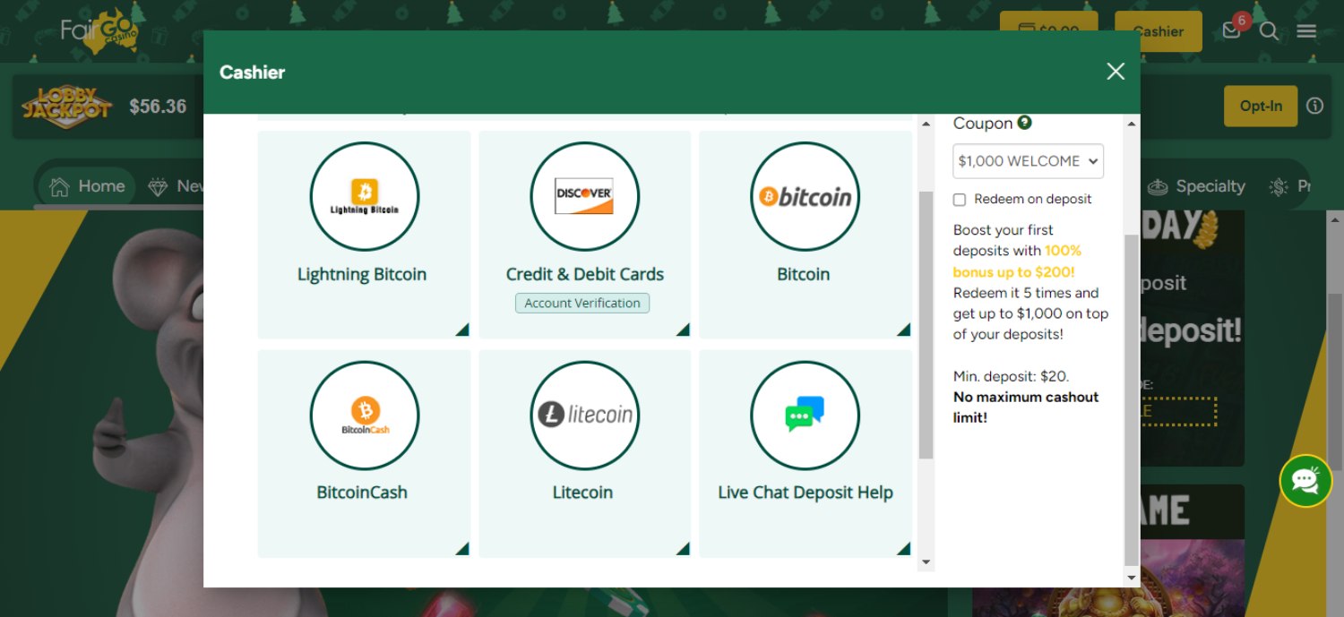Click the Cashier button in the header
Screen dimensions: 1344x617
pyautogui.click(x=1159, y=31)
